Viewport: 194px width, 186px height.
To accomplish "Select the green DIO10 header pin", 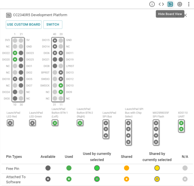I will [61, 85].
